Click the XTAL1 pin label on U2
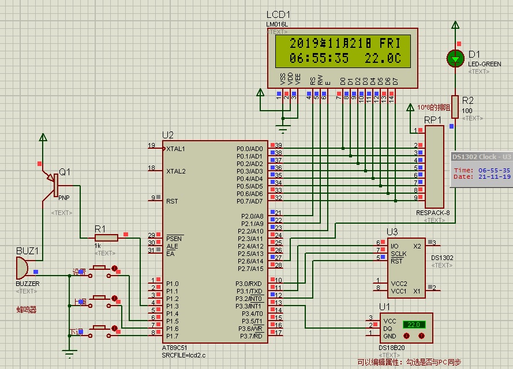 click(x=175, y=149)
